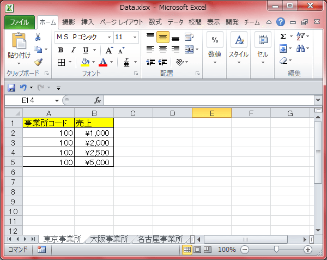This screenshot has height=260, width=327.
Task: Click the Cut scissors icon
Action: click(38, 37)
